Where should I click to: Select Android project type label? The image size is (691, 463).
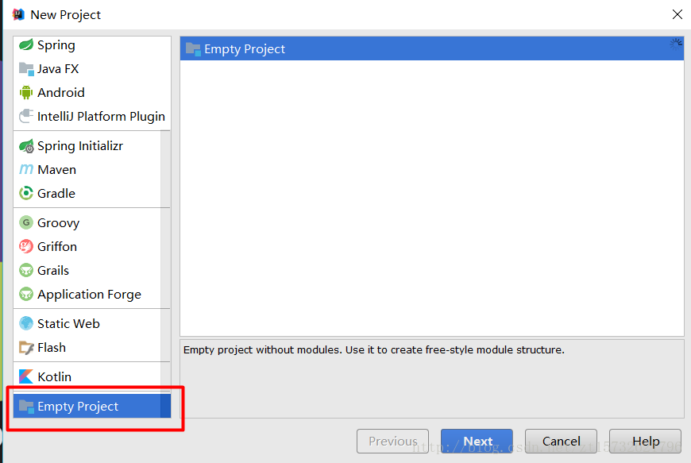click(61, 92)
